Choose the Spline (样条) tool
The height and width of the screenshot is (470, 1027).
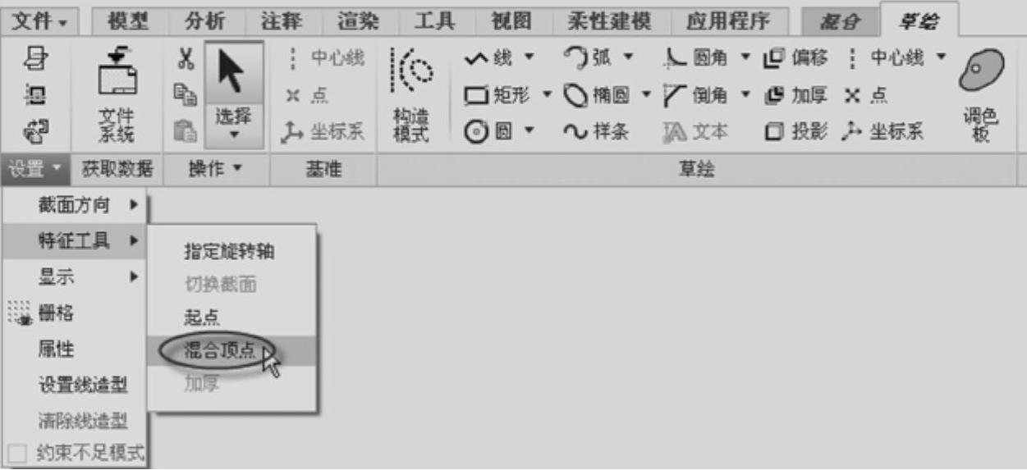[x=596, y=131]
